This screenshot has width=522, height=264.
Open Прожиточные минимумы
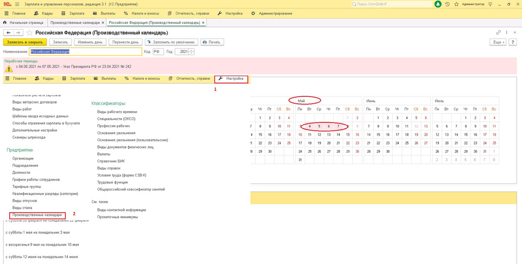coord(117,217)
